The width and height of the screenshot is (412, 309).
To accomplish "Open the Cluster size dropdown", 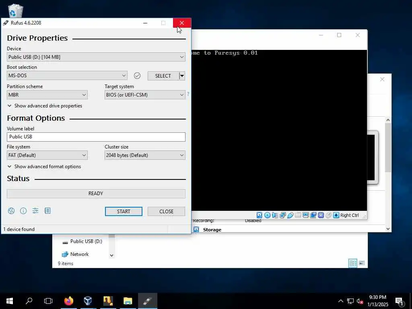I will (145, 155).
